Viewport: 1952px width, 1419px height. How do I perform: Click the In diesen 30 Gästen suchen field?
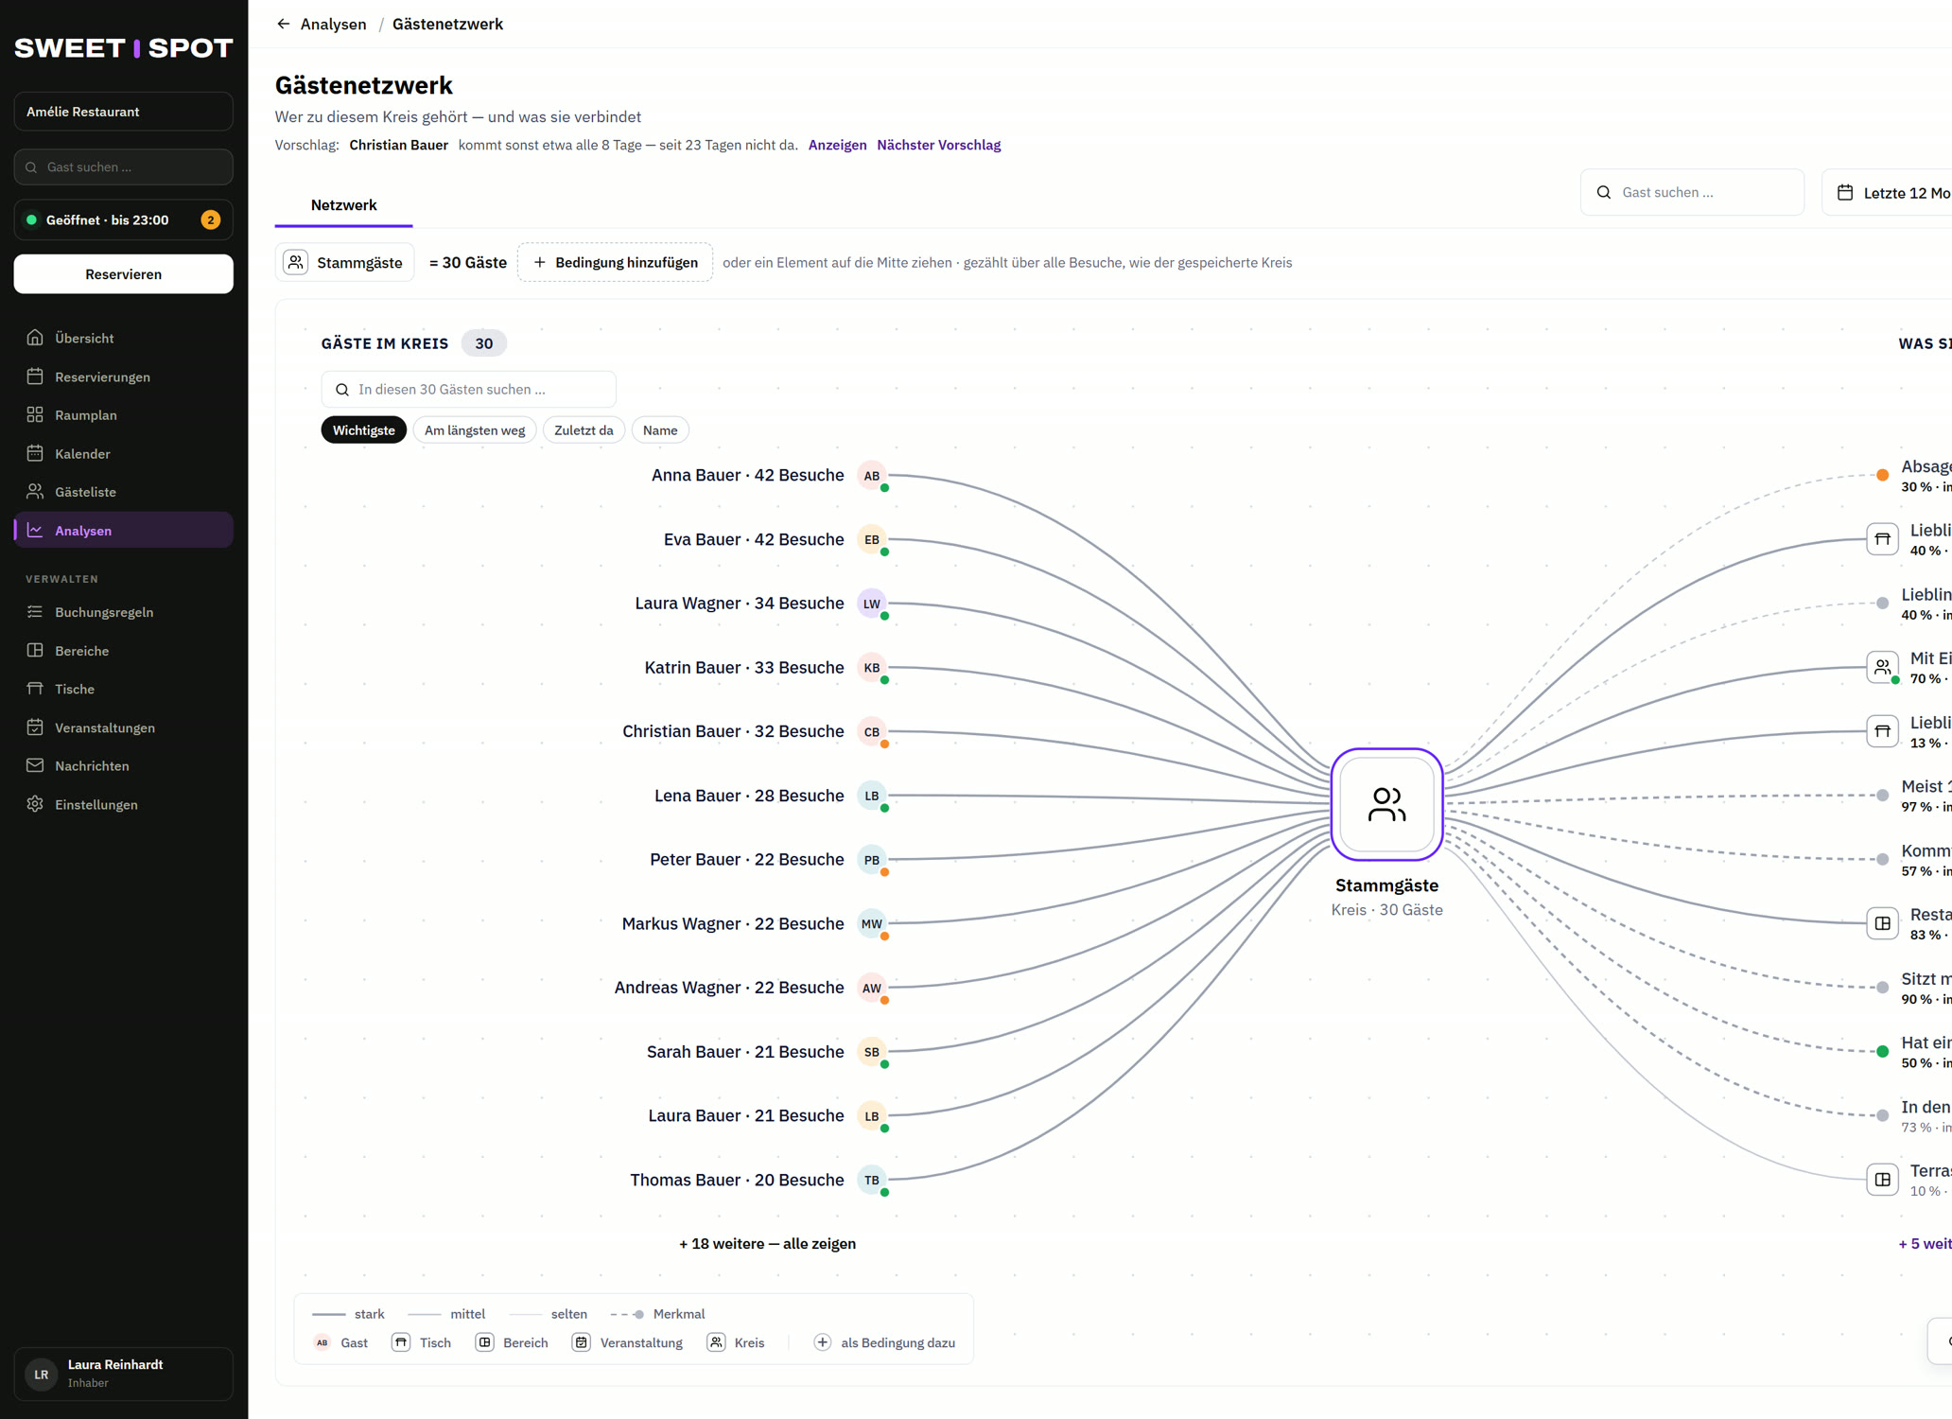(468, 389)
